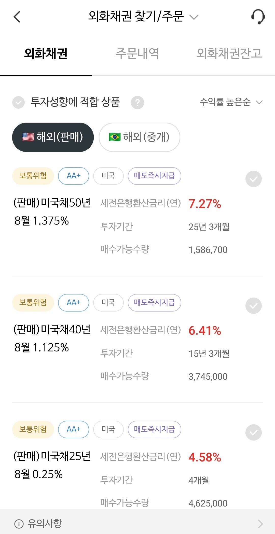This screenshot has height=534, width=275.
Task: Tap the 유의사항 info icon
Action: (19, 524)
